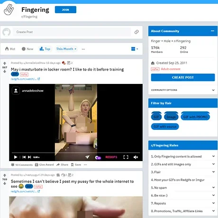Image resolution: width=218 pixels, height=218 pixels.
Task: Open About Community three-dot menu
Action: [x=212, y=31]
